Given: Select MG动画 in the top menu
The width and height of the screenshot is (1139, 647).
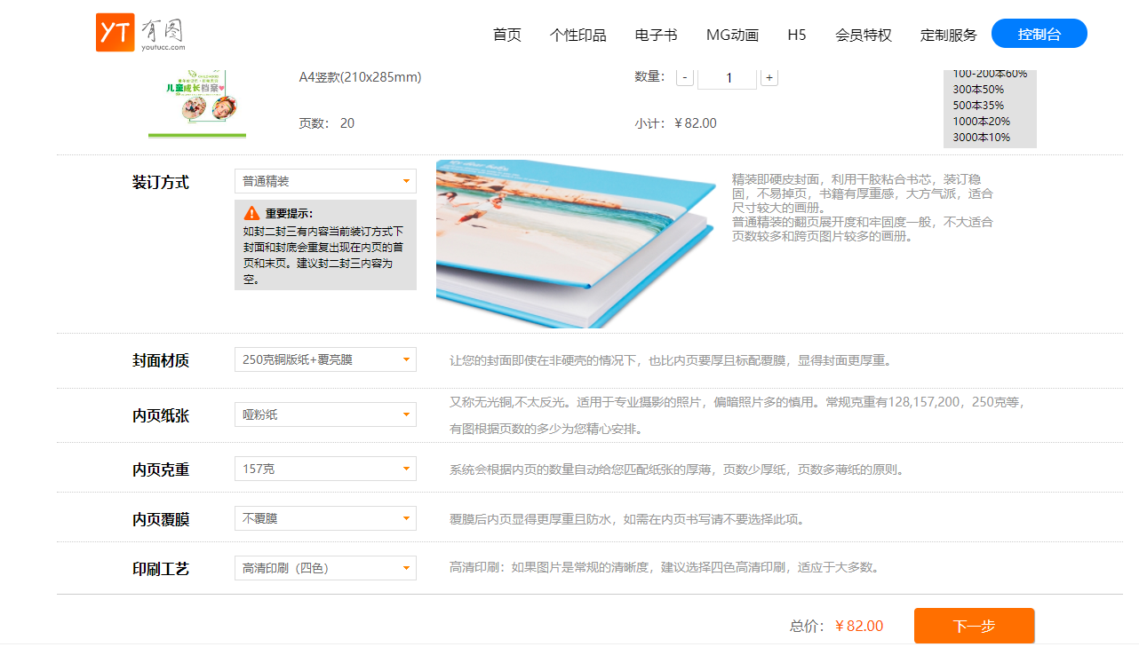Looking at the screenshot, I should [732, 35].
